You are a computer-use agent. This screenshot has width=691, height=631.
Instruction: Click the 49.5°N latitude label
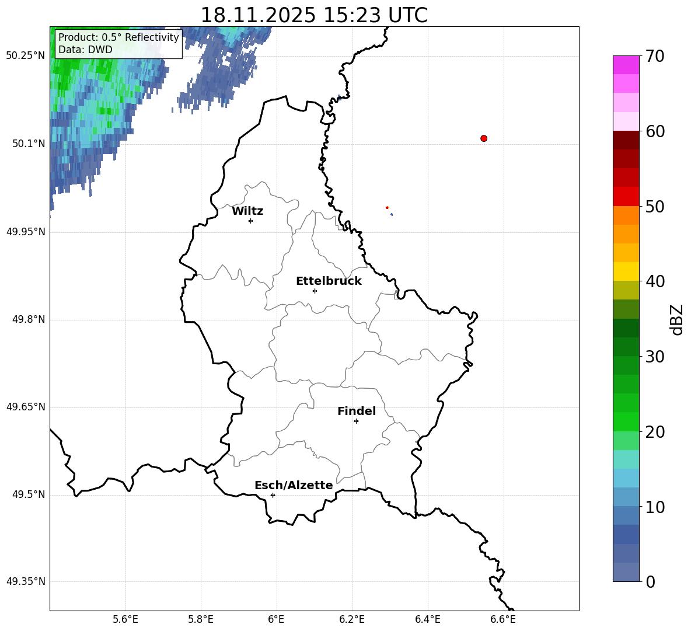pos(29,494)
